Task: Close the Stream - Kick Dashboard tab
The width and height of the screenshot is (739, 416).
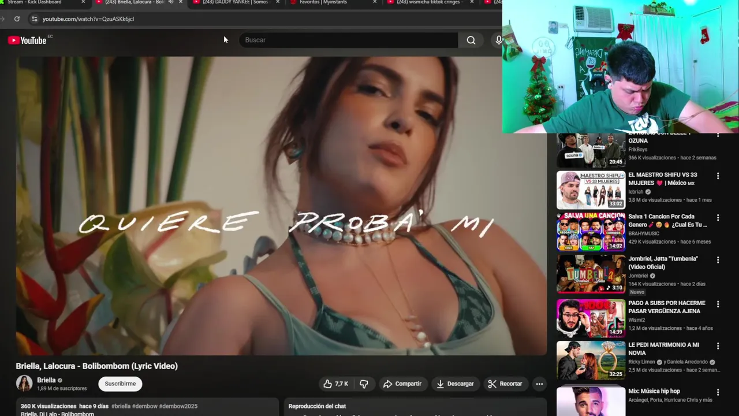Action: coord(83,2)
